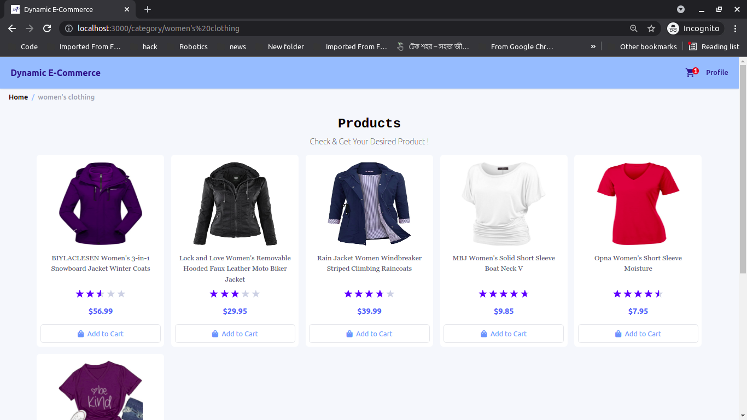747x420 pixels.
Task: Close the Dynamic E-Commerce tab
Action: (127, 9)
